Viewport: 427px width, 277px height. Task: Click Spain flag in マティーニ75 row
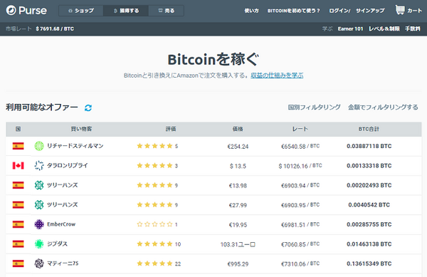click(x=18, y=263)
